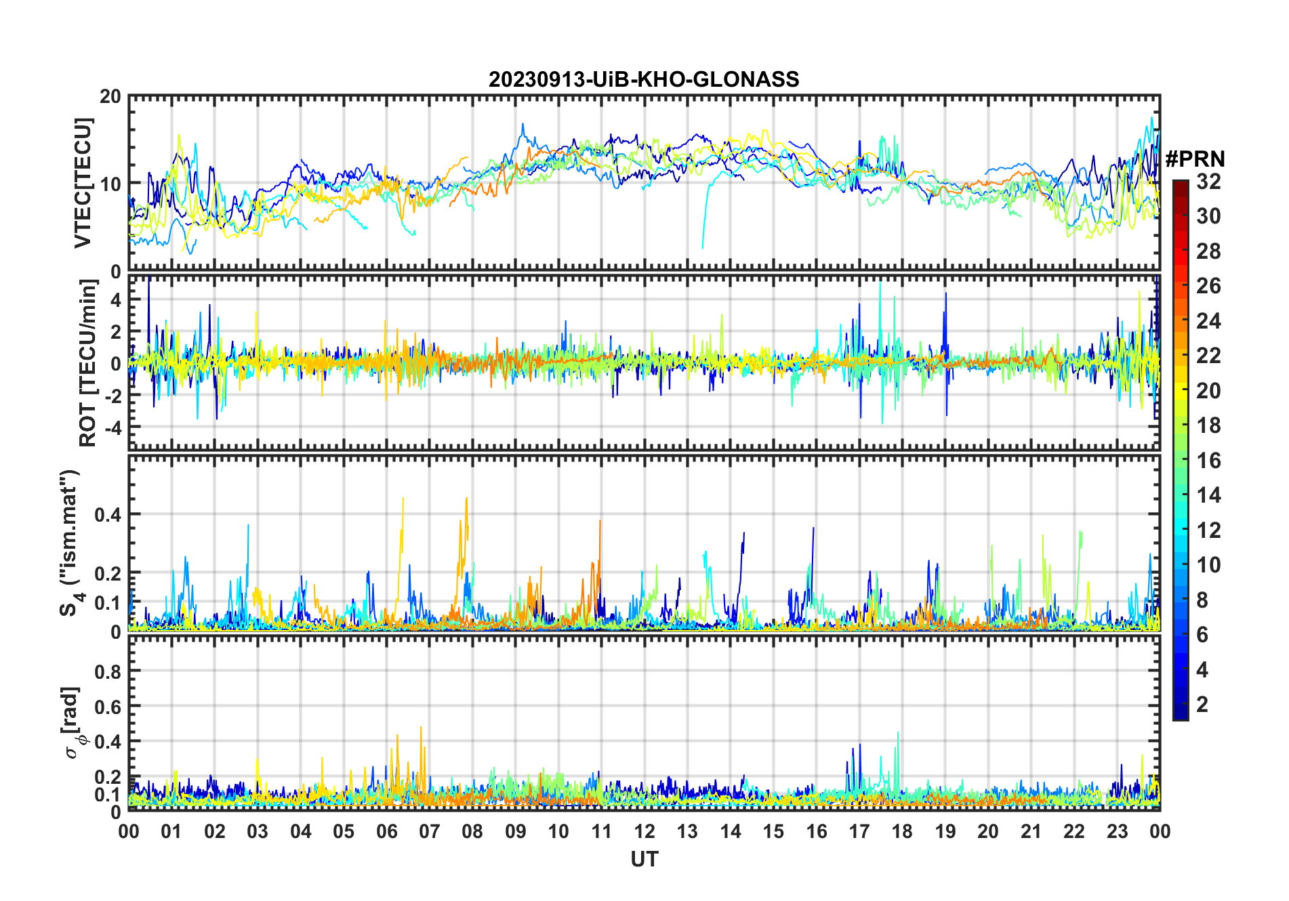Click hour 06 on the UT axis
This screenshot has width=1289, height=901.
(x=387, y=831)
